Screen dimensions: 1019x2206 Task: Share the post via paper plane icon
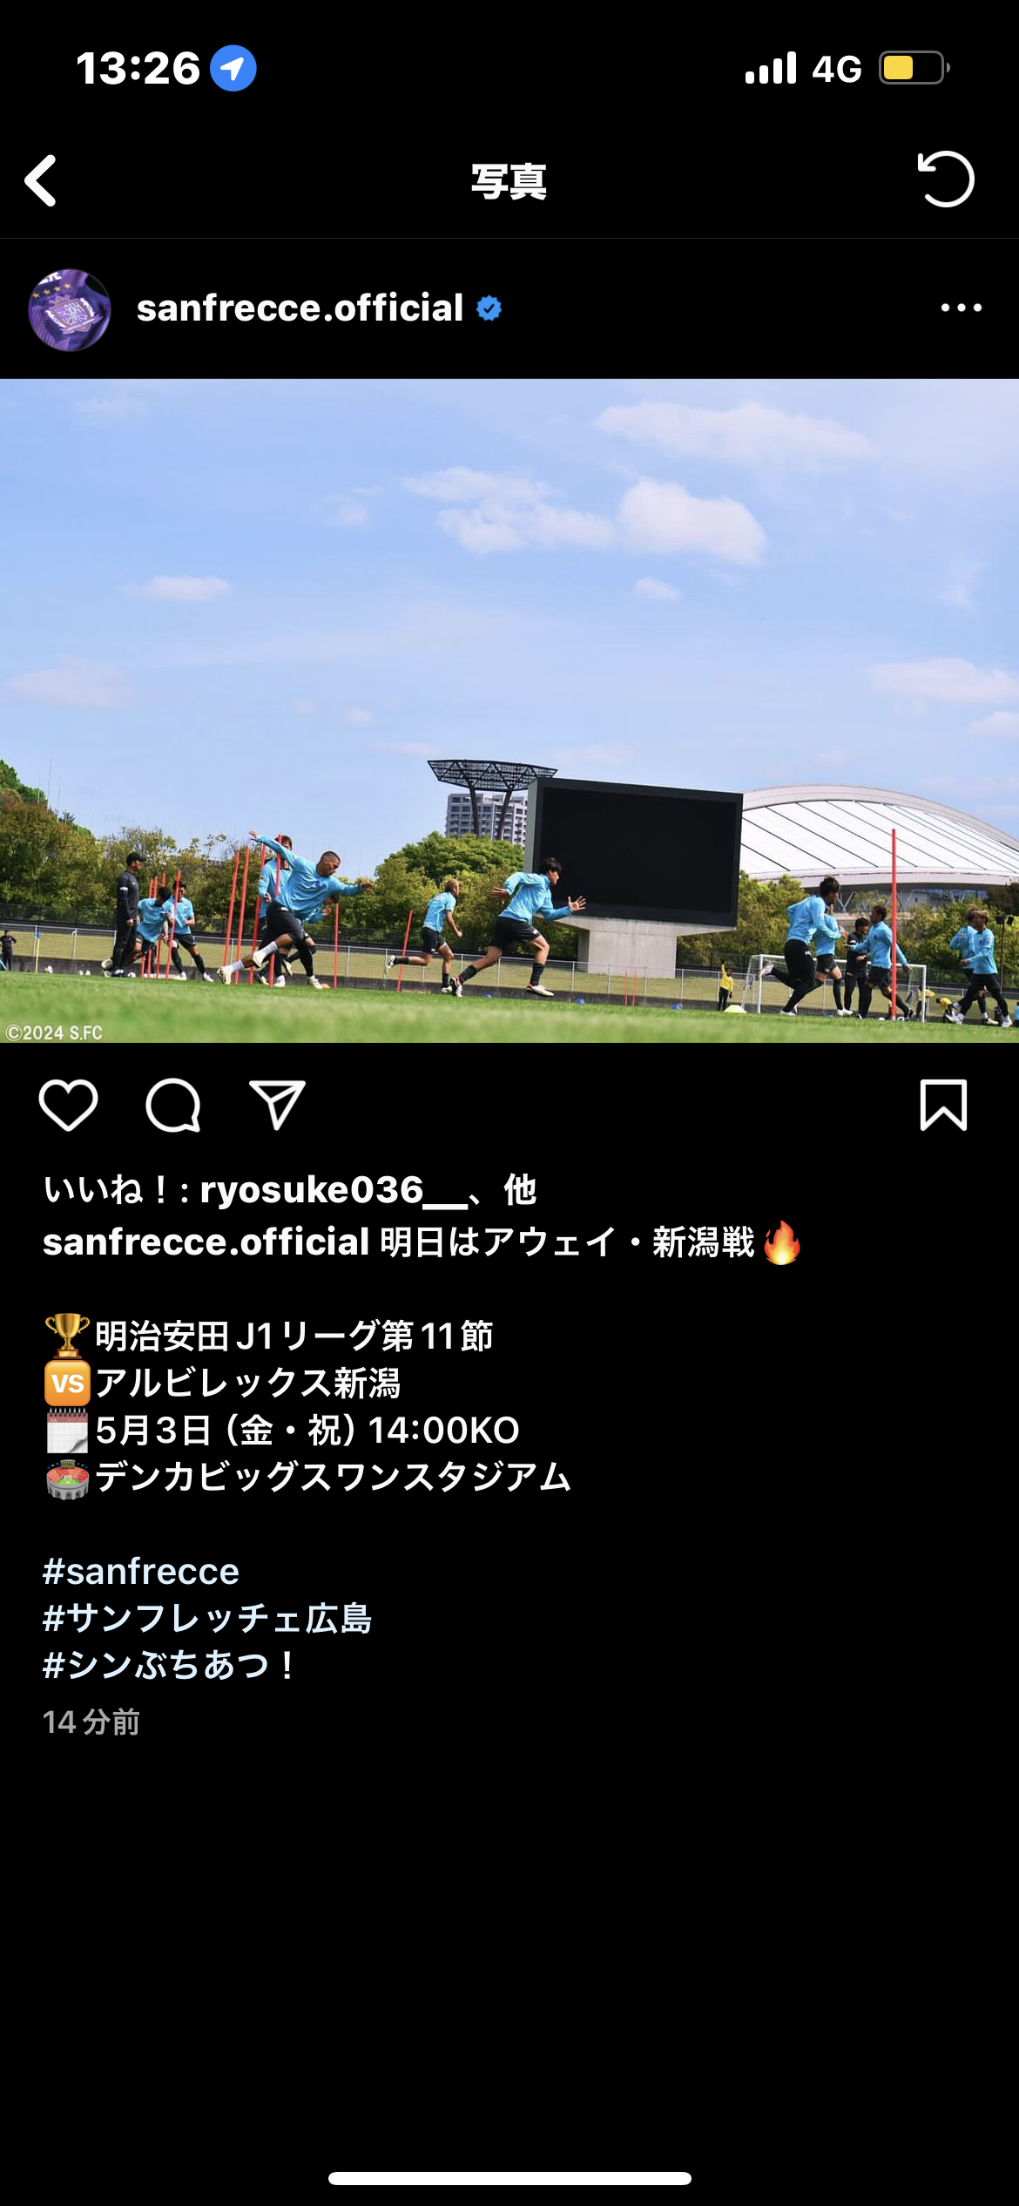pos(277,1105)
